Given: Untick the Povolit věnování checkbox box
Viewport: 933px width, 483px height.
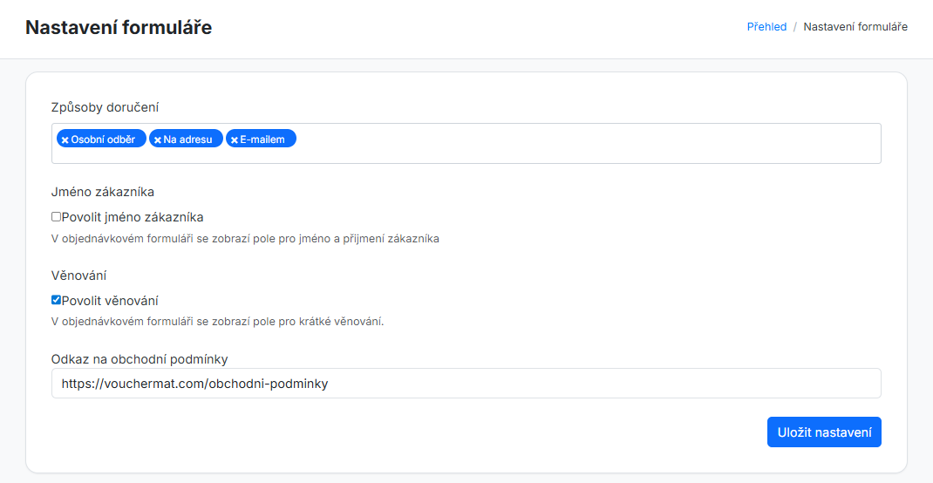Looking at the screenshot, I should coord(56,300).
